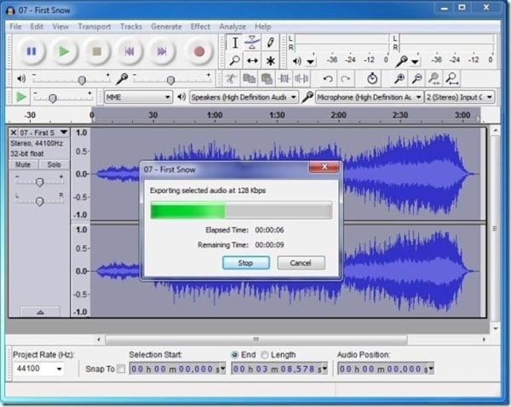Open the 2 (Stereo) Input channels dropdown
This screenshot has width=511, height=407.
460,97
